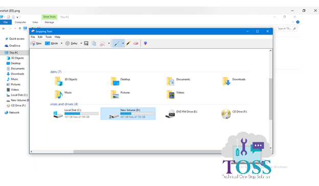
Task: Open the Edit menu in Snipping Tool
Action: click(x=40, y=37)
